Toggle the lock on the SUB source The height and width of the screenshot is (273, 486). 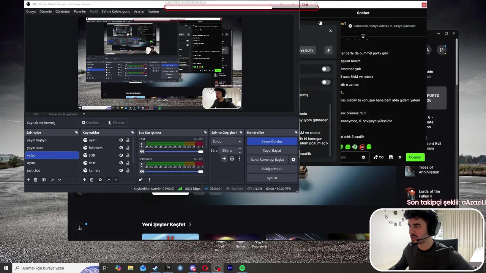click(128, 155)
